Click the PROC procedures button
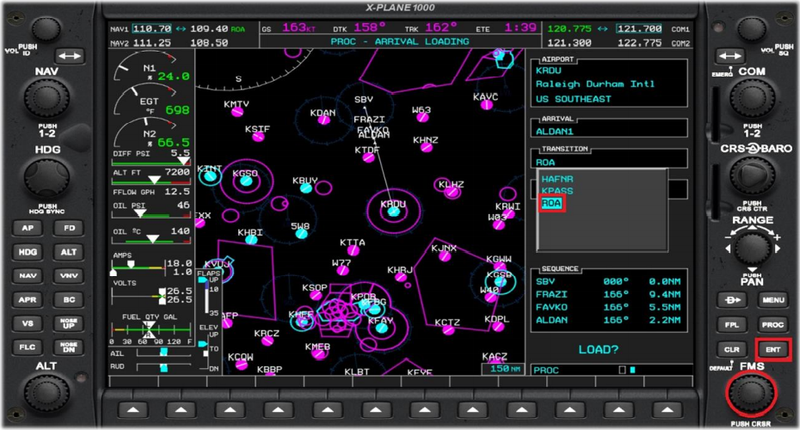The height and width of the screenshot is (430, 800). pyautogui.click(x=773, y=324)
